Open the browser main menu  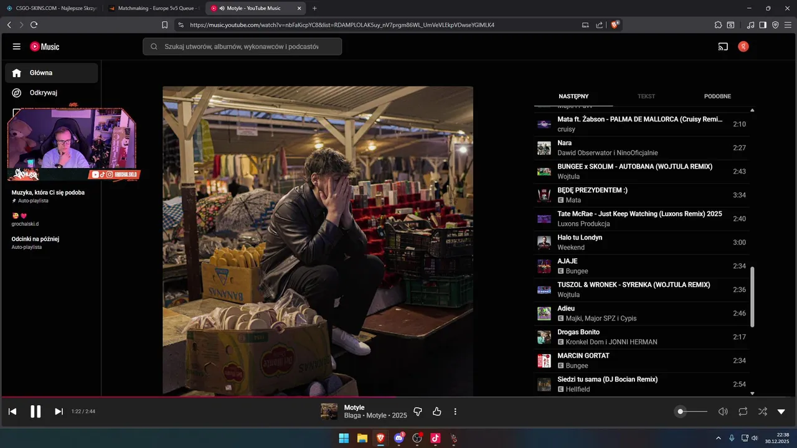tap(788, 25)
